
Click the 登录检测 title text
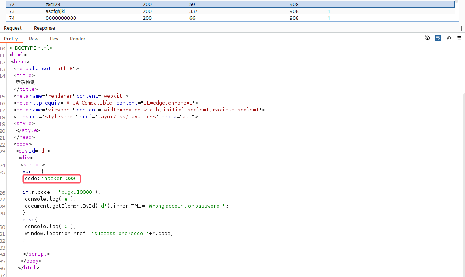[26, 82]
